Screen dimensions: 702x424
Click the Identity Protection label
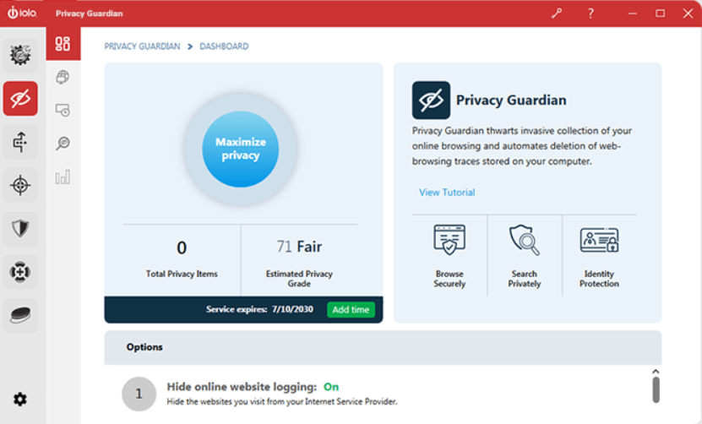[599, 279]
